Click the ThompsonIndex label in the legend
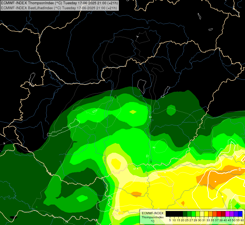 coord(153,217)
